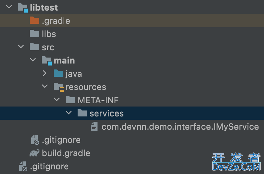264x174 pixels.
Task: Click the libtest module folder icon
Action: 23,8
